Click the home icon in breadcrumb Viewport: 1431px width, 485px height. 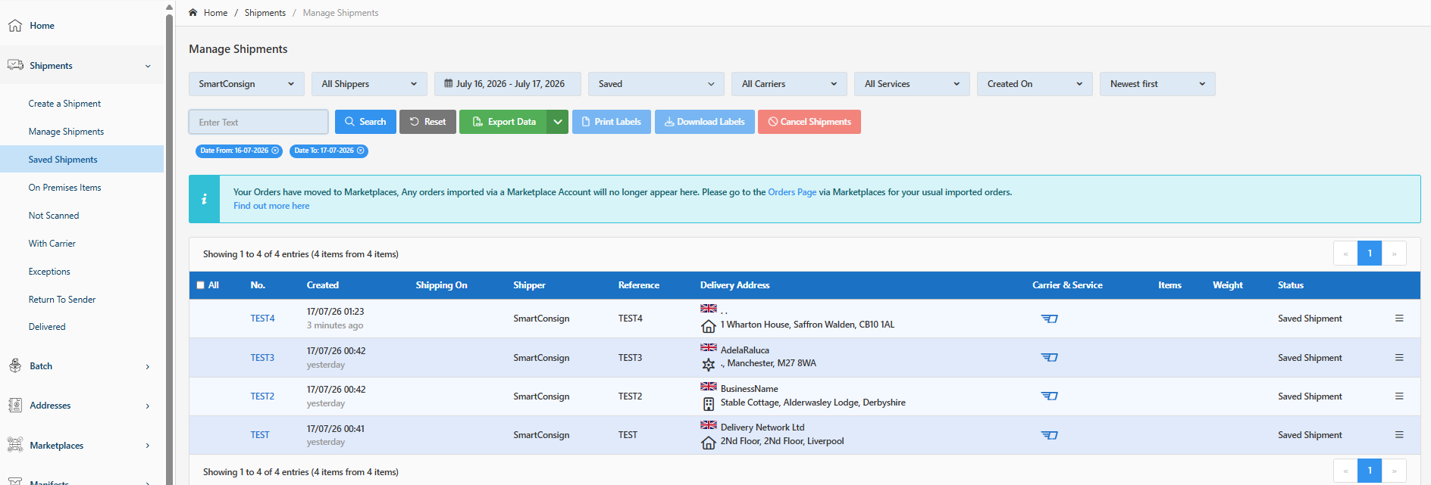click(x=193, y=12)
